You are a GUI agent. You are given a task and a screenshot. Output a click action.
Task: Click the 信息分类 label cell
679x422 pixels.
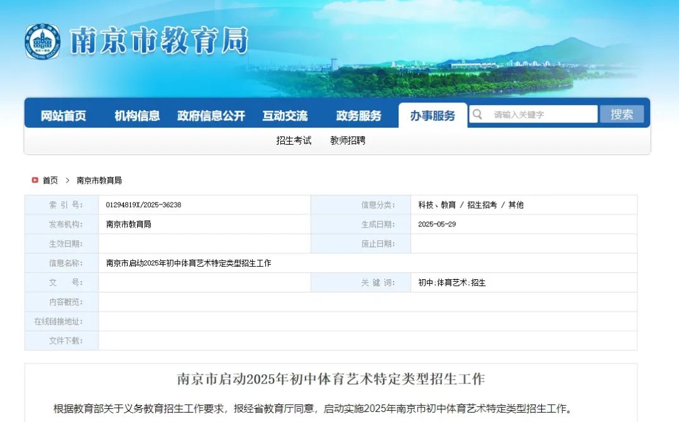[361, 205]
